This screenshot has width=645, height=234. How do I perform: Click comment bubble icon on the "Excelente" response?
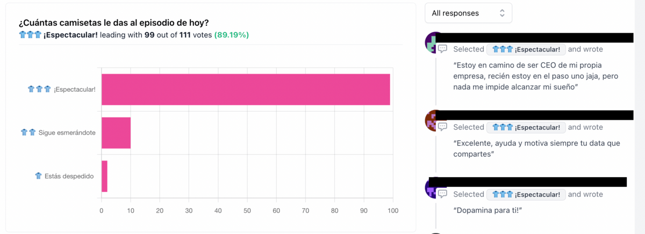[442, 127]
